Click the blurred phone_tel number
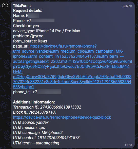Viewport: 138px width, 149px height. 49,92
